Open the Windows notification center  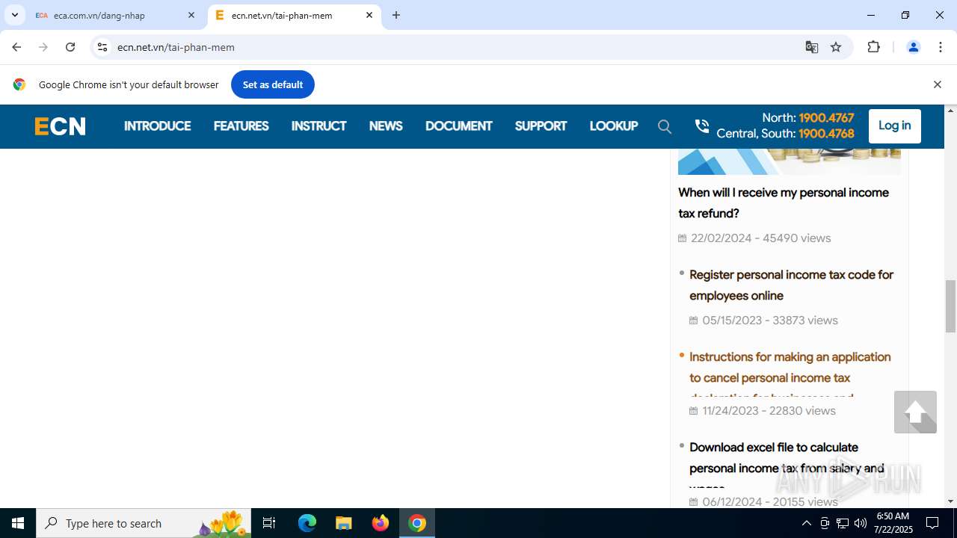click(x=932, y=523)
